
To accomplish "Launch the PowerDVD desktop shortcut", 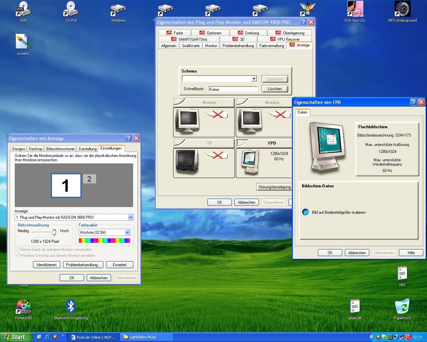I will (x=23, y=307).
